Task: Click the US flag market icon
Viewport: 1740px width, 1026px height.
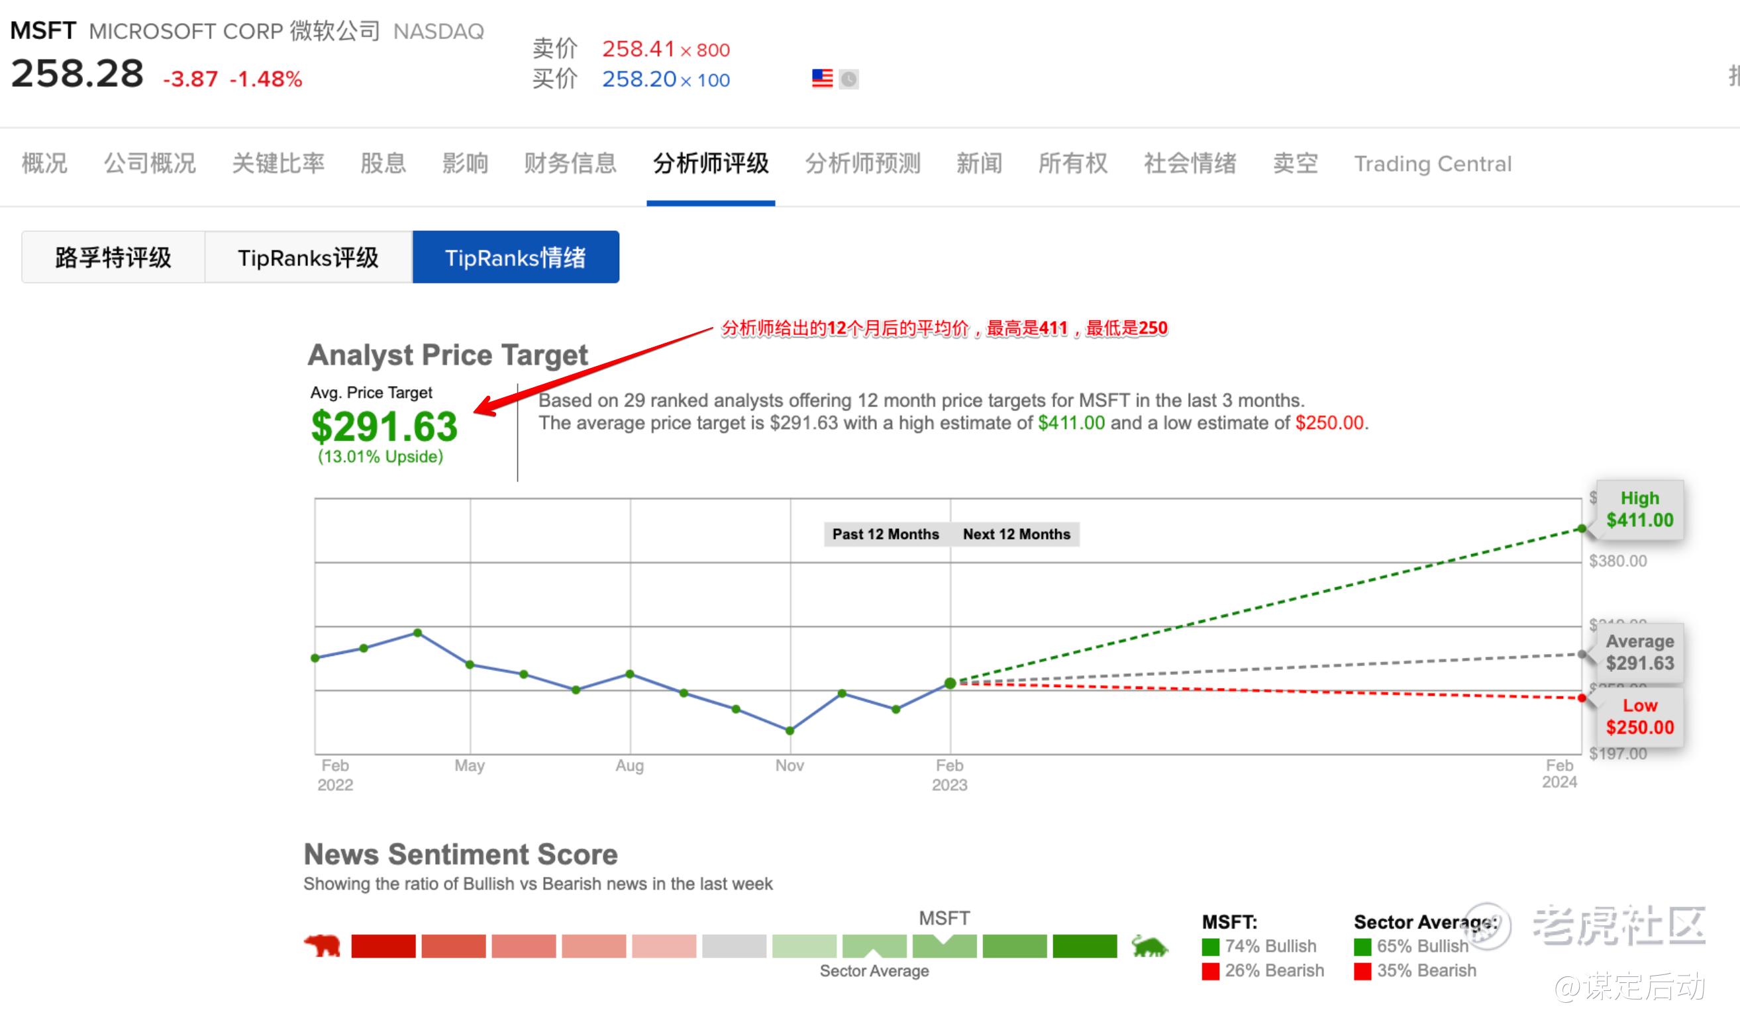Action: [x=822, y=78]
